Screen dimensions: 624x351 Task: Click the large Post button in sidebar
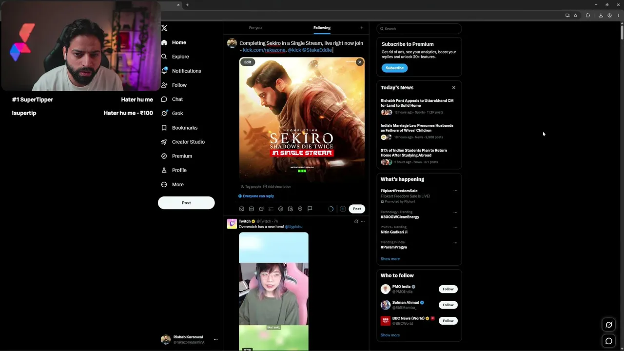[186, 203]
